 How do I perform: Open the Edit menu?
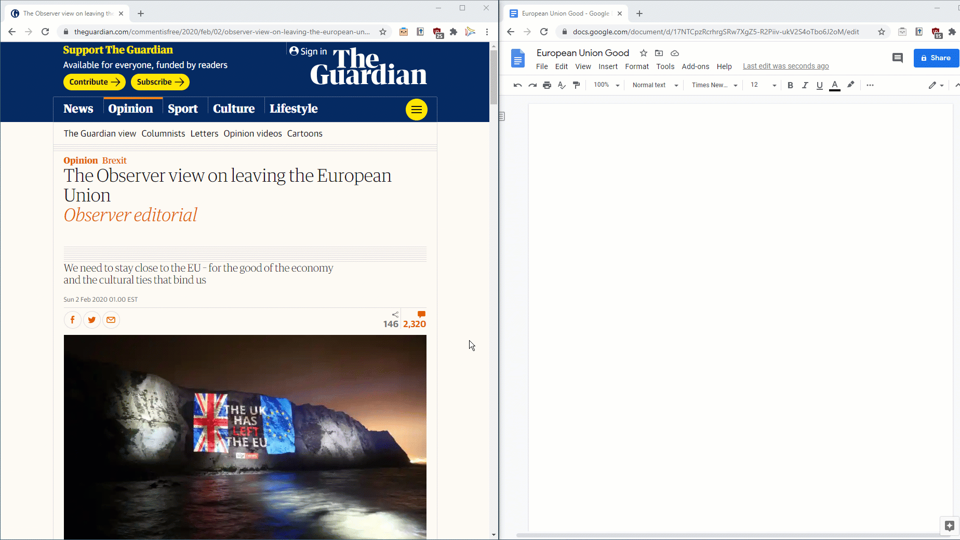pyautogui.click(x=561, y=66)
